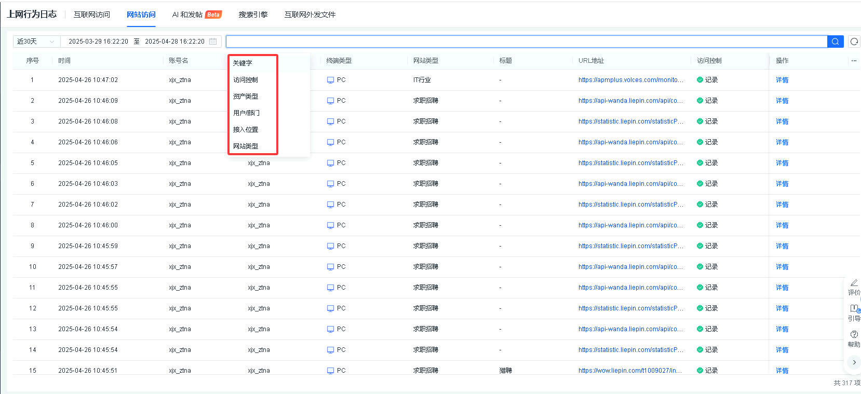
Task: Click the 评价 pencil icon
Action: tap(854, 283)
